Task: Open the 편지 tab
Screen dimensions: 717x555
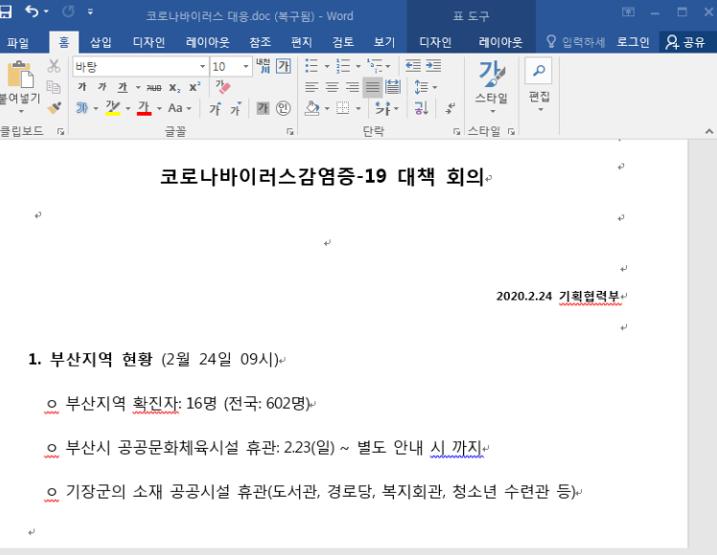Action: pos(301,42)
